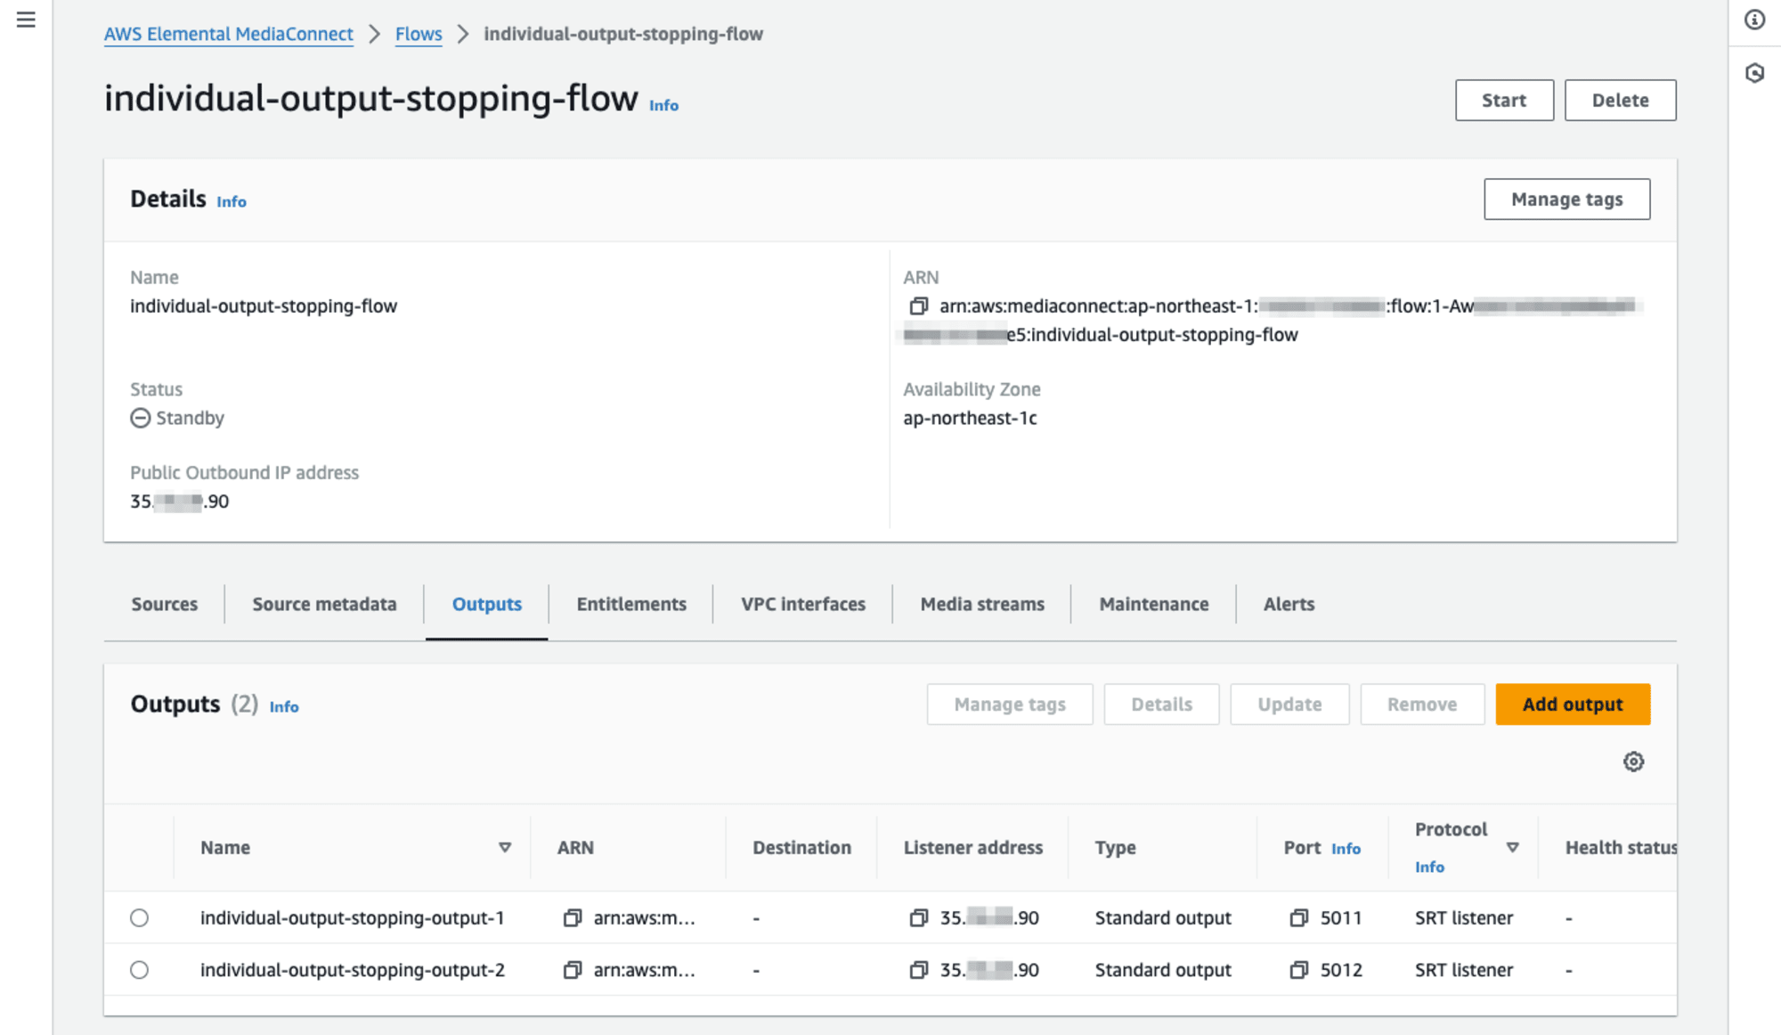Click the Health status column header
The width and height of the screenshot is (1781, 1035).
click(1621, 848)
